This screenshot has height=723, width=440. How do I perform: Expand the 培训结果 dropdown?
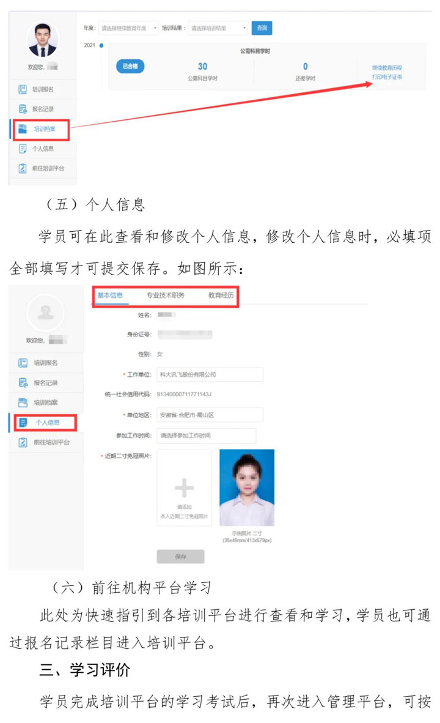tap(218, 28)
